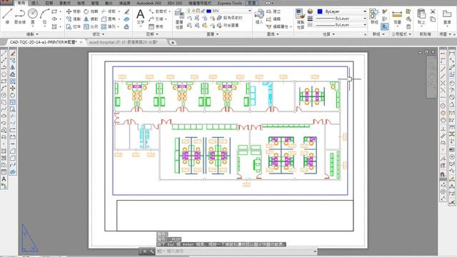
Task: Click the Erase tool in Modify panel
Action: pos(127,11)
